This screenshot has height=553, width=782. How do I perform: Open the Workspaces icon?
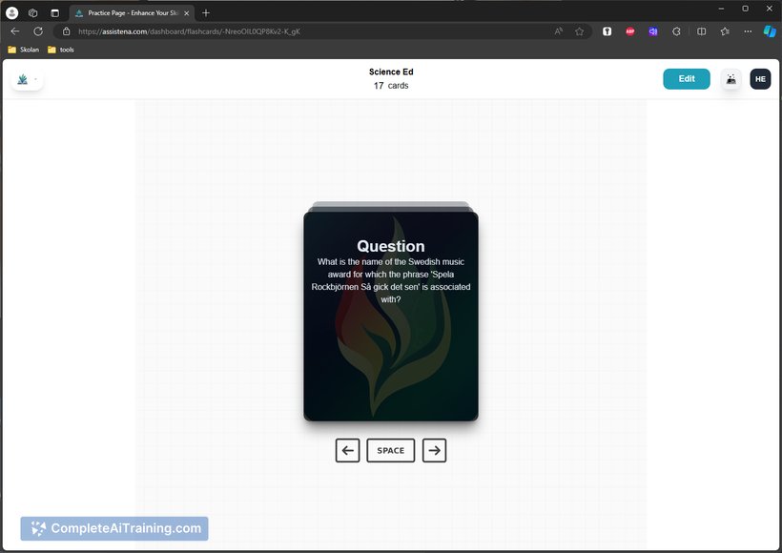pos(33,13)
